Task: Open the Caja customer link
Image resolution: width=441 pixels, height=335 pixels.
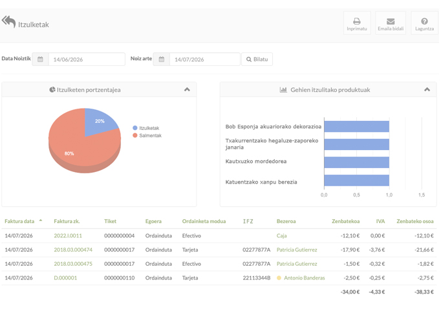Action: 281,235
